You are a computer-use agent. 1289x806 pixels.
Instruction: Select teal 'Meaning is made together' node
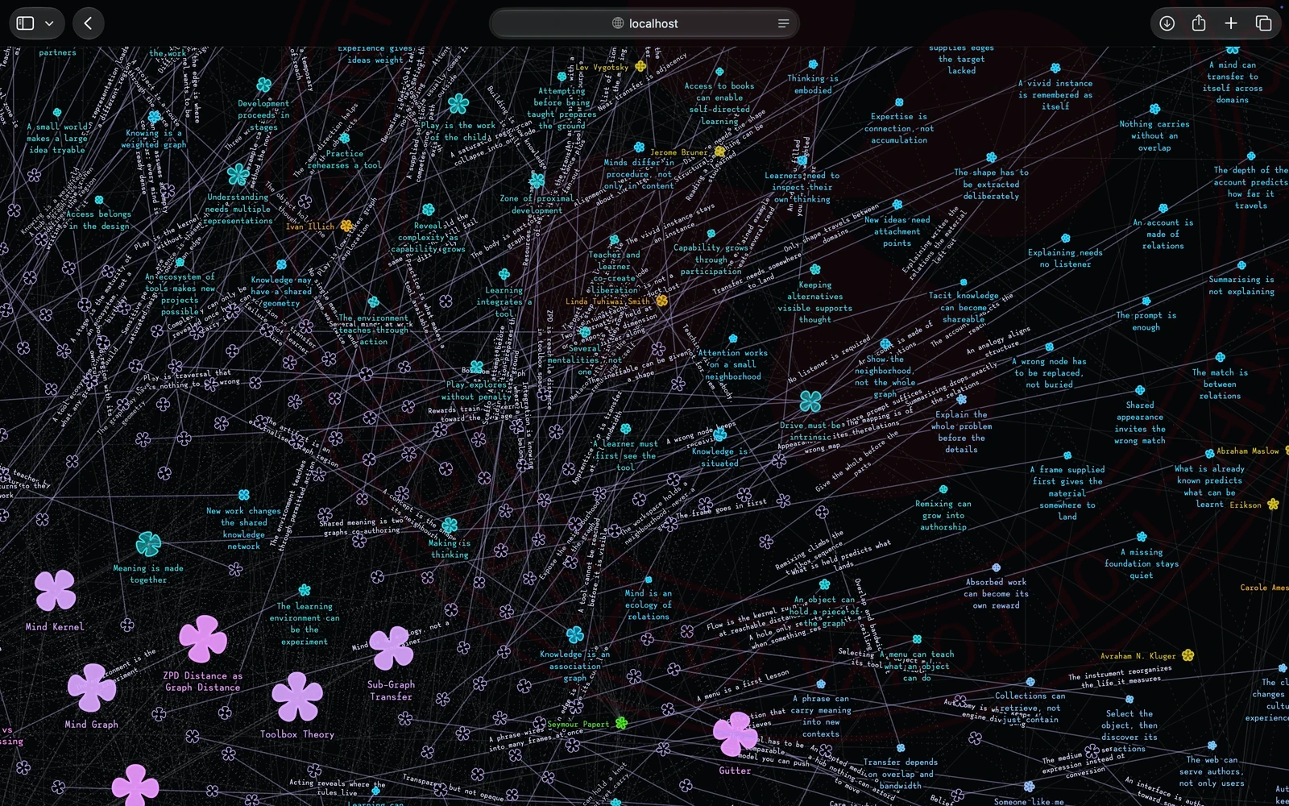pos(148,544)
